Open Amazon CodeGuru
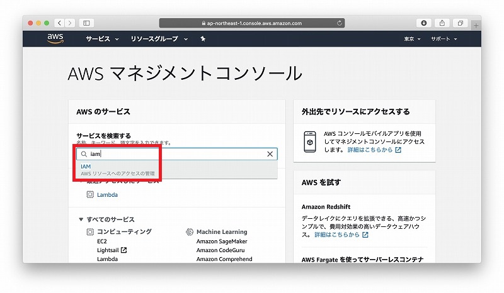504x293 pixels. (220, 250)
